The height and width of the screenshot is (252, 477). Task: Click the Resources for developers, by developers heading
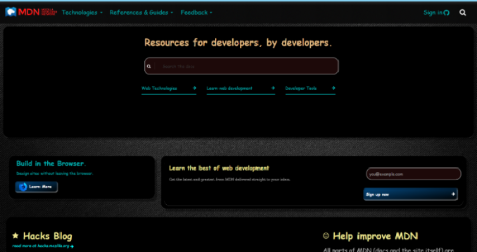[x=238, y=43]
